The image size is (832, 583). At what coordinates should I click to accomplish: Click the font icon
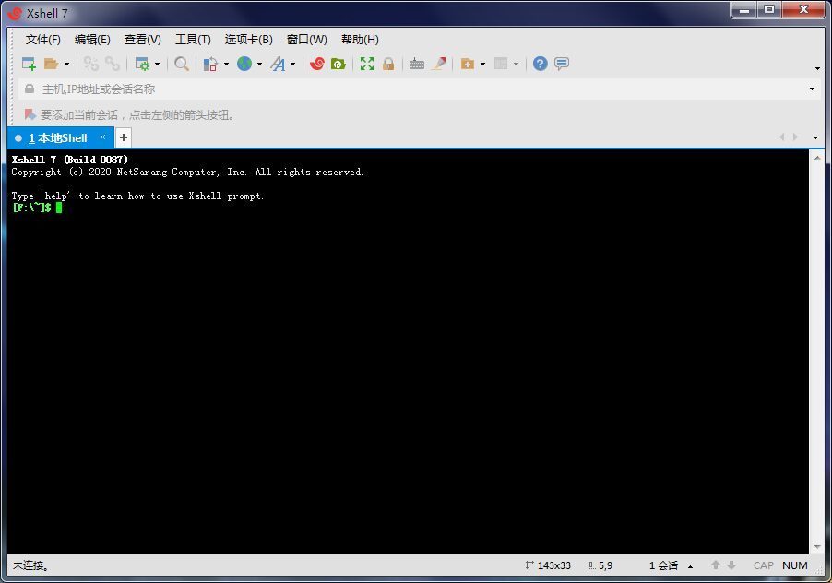278,64
